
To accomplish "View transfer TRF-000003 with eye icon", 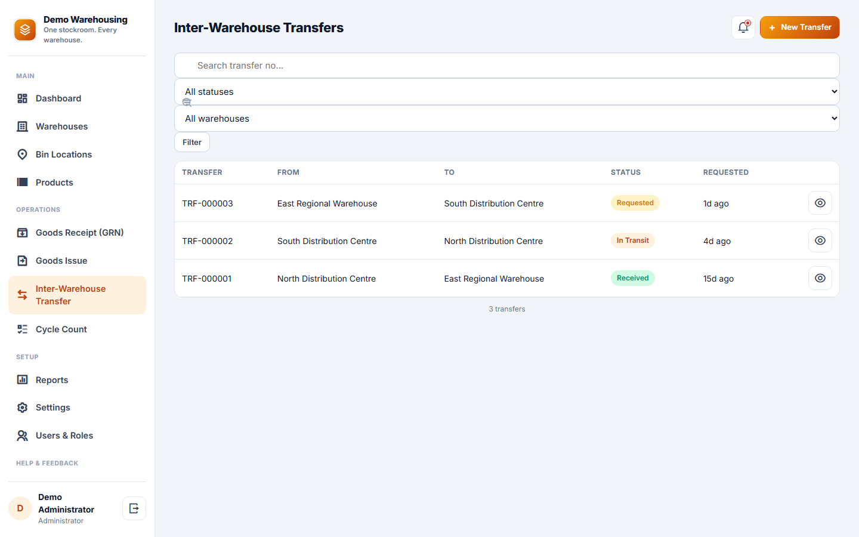I will pos(820,203).
